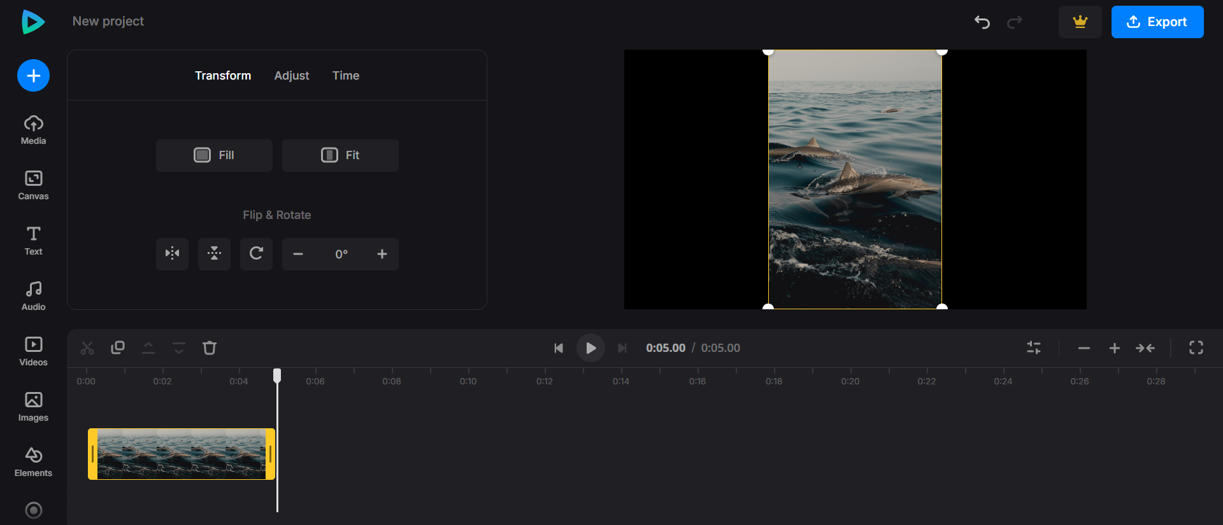This screenshot has width=1223, height=525.
Task: Click the current time 0:05.00 display
Action: pos(666,348)
